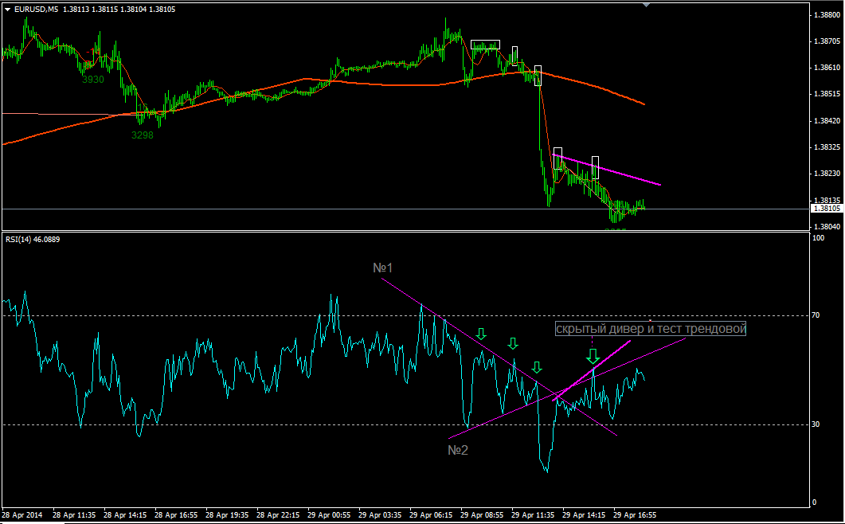Click the 1.38705 price scale label
The height and width of the screenshot is (524, 845).
pyautogui.click(x=827, y=41)
